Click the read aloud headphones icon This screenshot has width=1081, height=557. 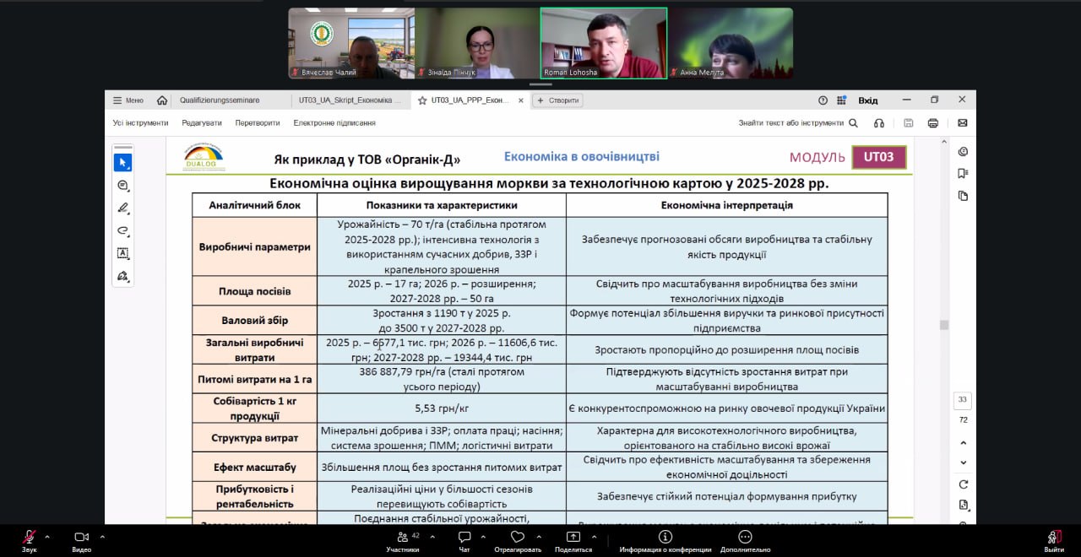(879, 123)
